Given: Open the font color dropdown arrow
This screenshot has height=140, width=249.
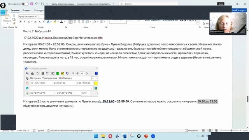Looking at the screenshot, I should (65, 22).
